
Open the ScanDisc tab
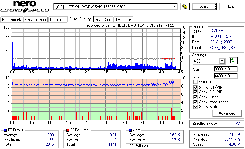point(103,20)
